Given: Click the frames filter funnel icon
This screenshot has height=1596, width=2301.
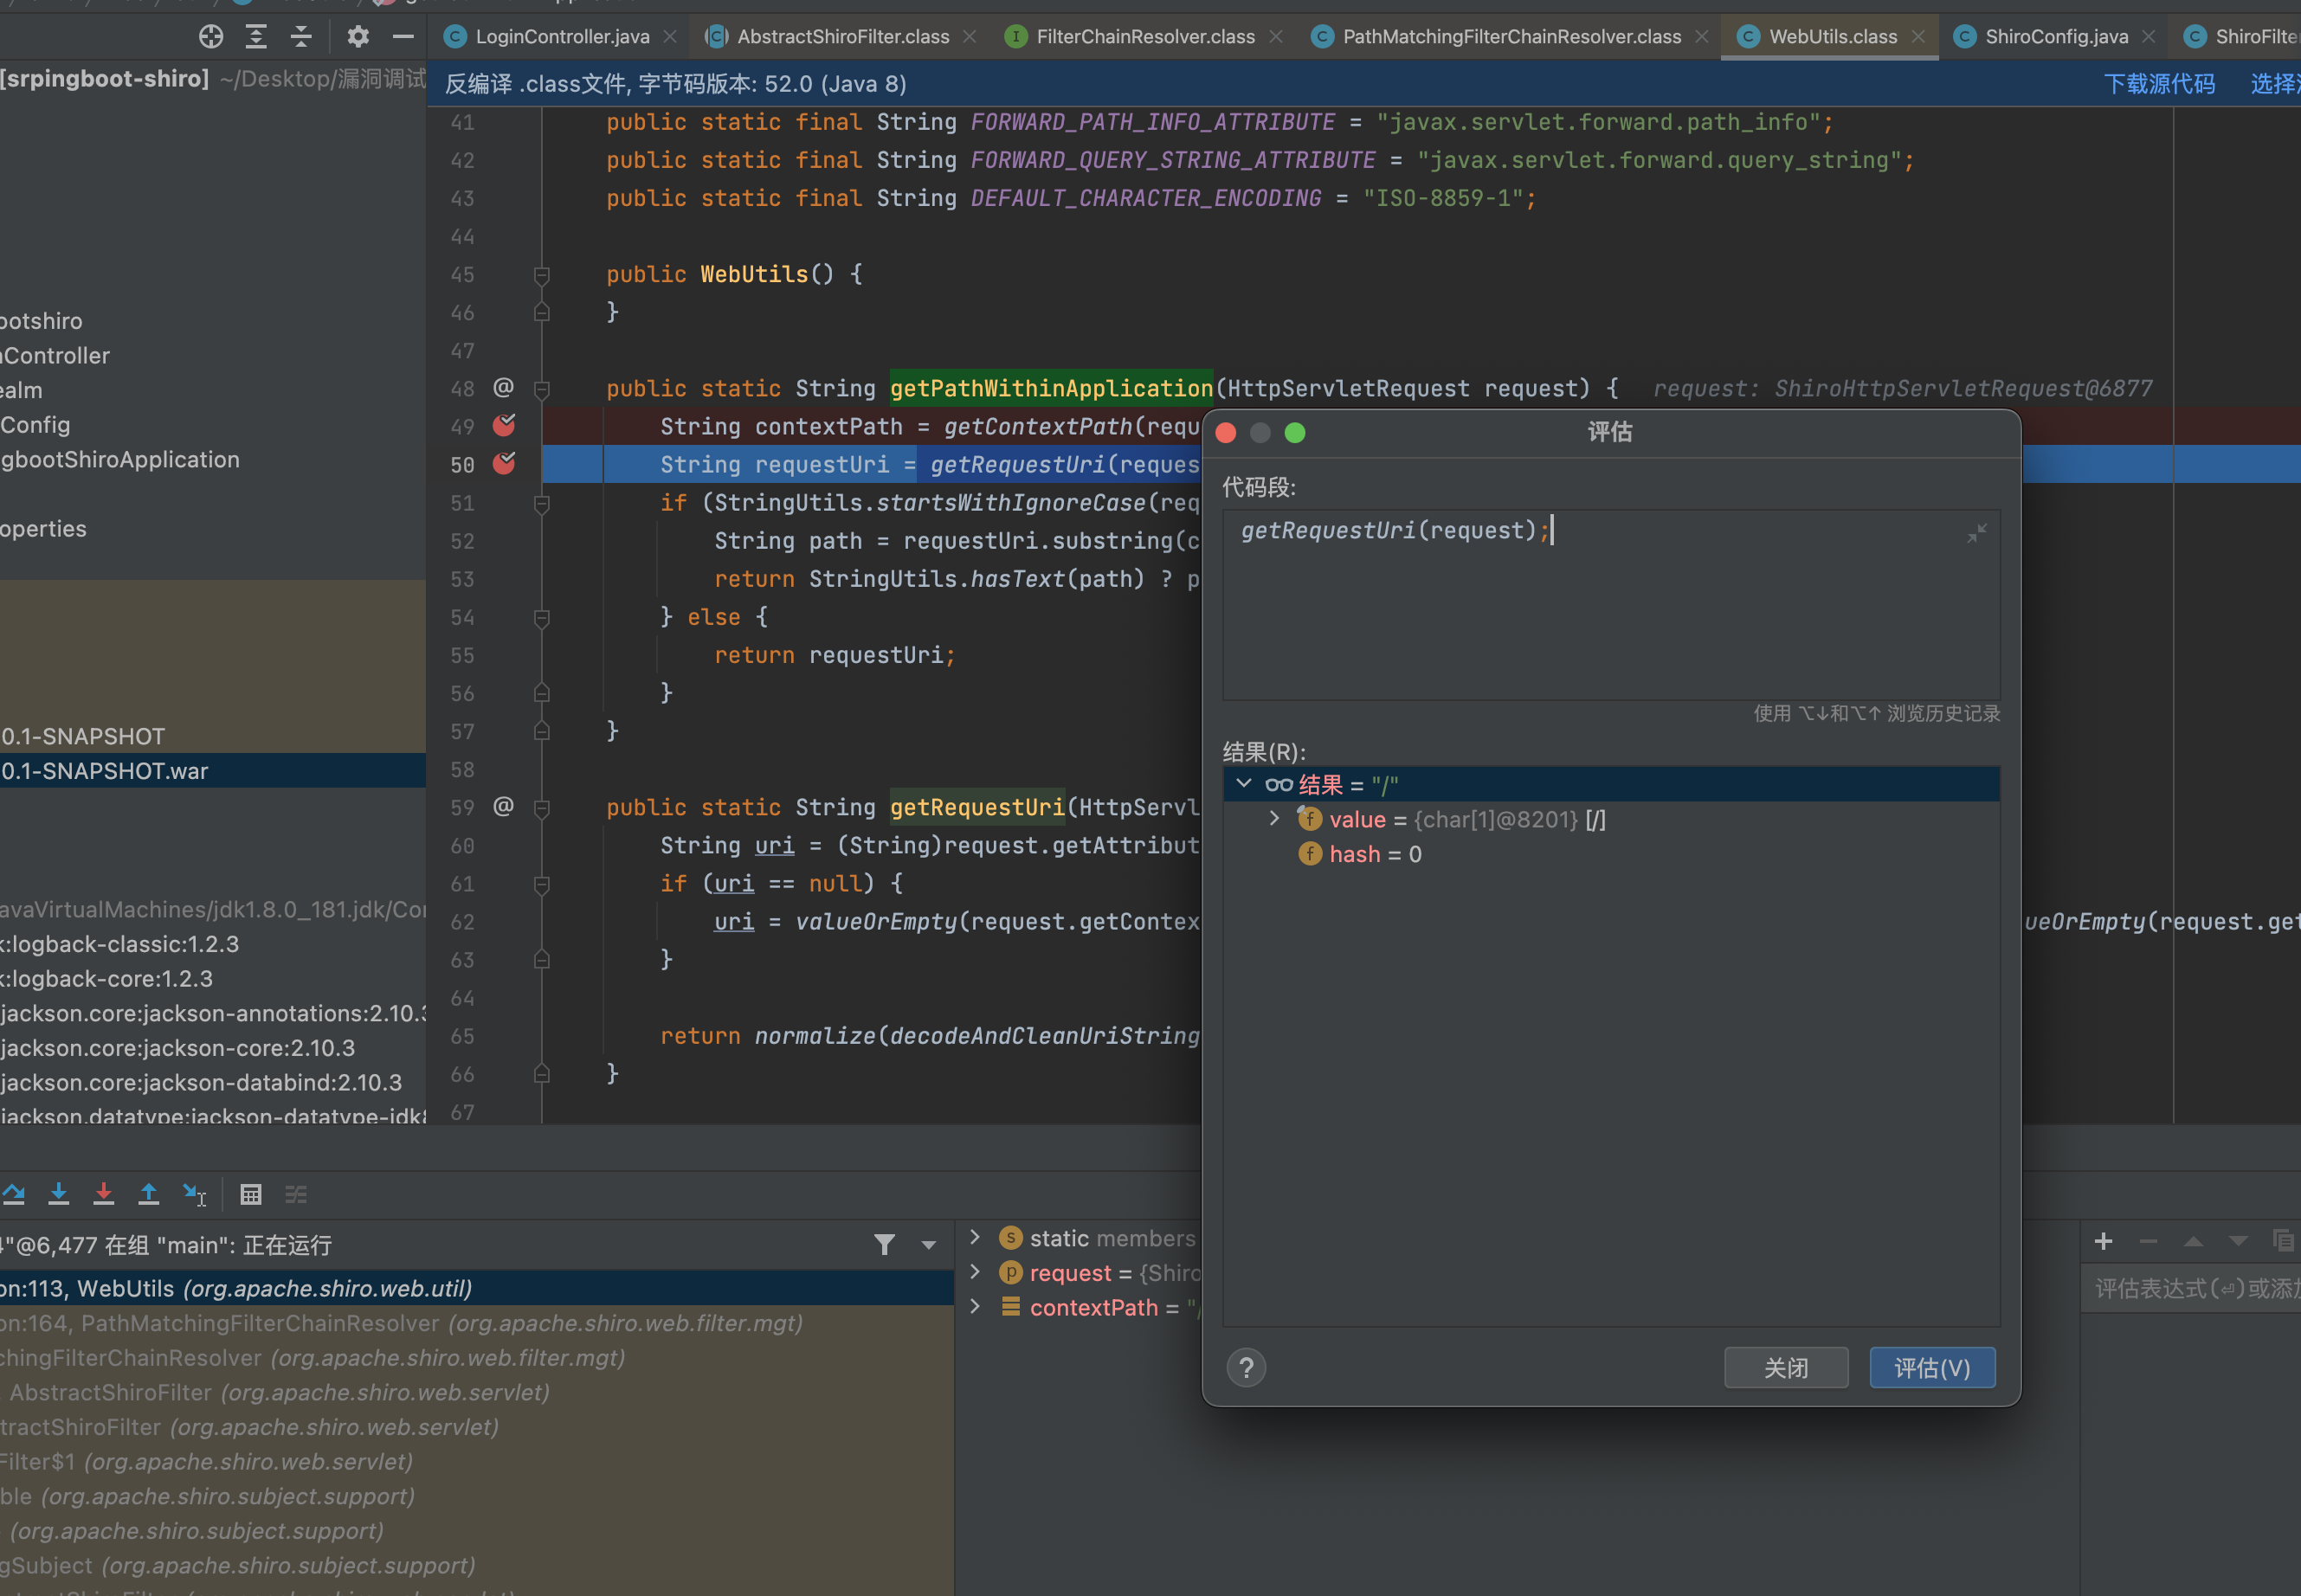Looking at the screenshot, I should (x=885, y=1244).
